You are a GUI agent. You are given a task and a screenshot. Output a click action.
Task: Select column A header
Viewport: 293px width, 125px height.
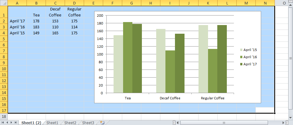point(17,3)
